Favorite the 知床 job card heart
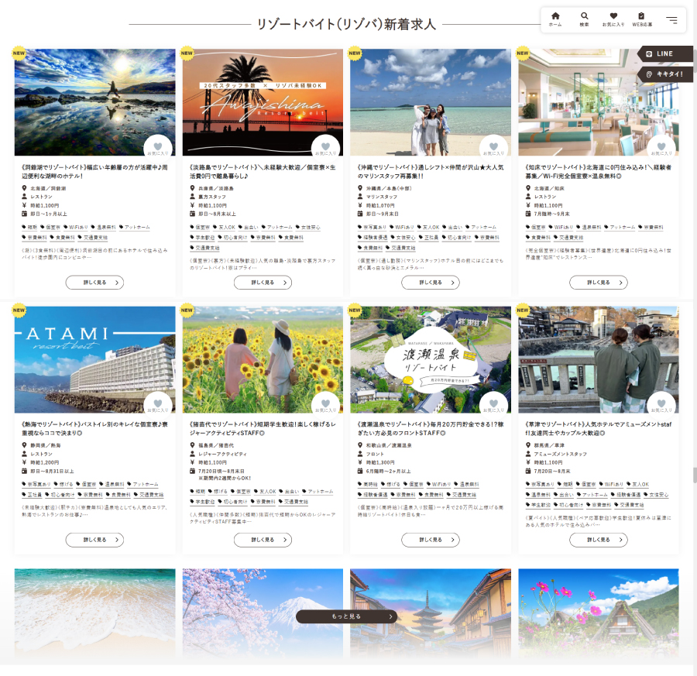 click(661, 148)
